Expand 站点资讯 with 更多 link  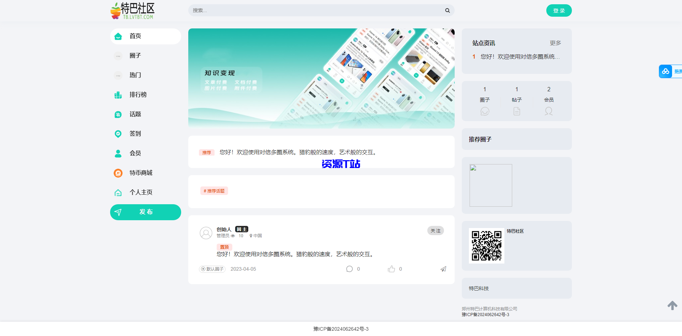coord(556,43)
